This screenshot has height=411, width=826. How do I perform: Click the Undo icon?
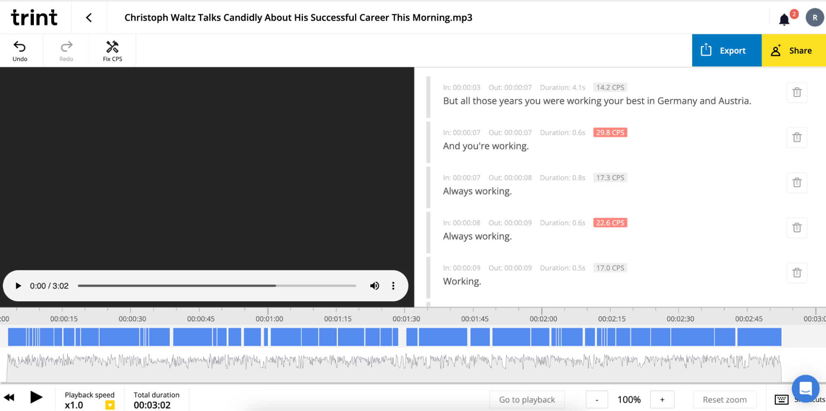(x=19, y=50)
